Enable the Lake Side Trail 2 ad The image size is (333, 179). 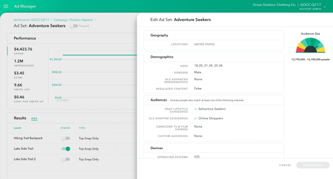[66, 159]
